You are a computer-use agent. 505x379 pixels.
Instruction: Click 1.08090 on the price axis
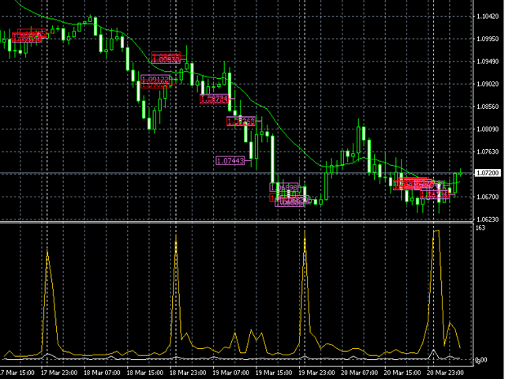(489, 129)
